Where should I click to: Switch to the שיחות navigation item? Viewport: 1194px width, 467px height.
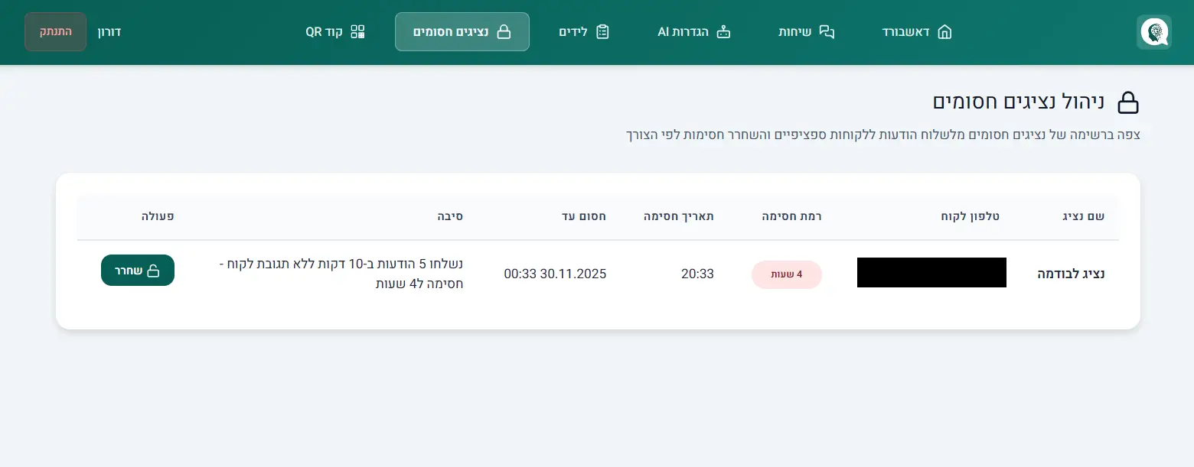pos(796,31)
